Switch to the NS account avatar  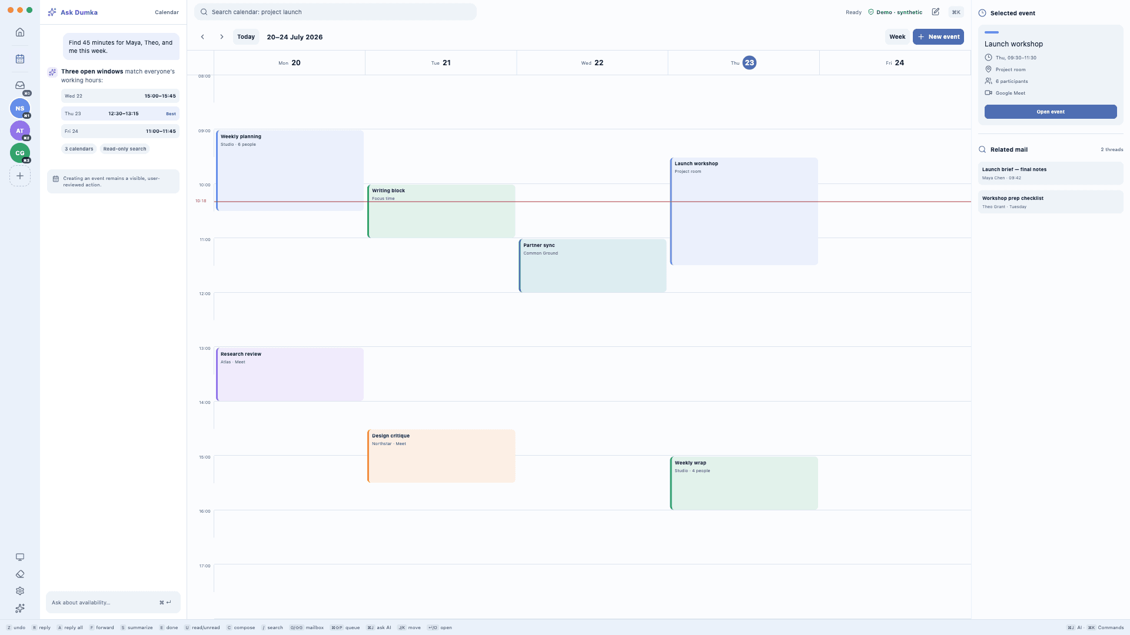[20, 108]
